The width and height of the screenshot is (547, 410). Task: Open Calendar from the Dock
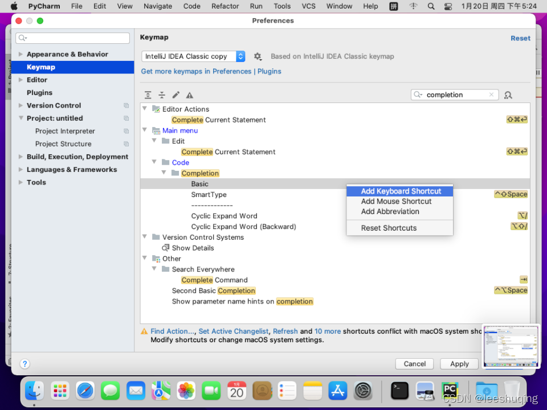pyautogui.click(x=237, y=390)
